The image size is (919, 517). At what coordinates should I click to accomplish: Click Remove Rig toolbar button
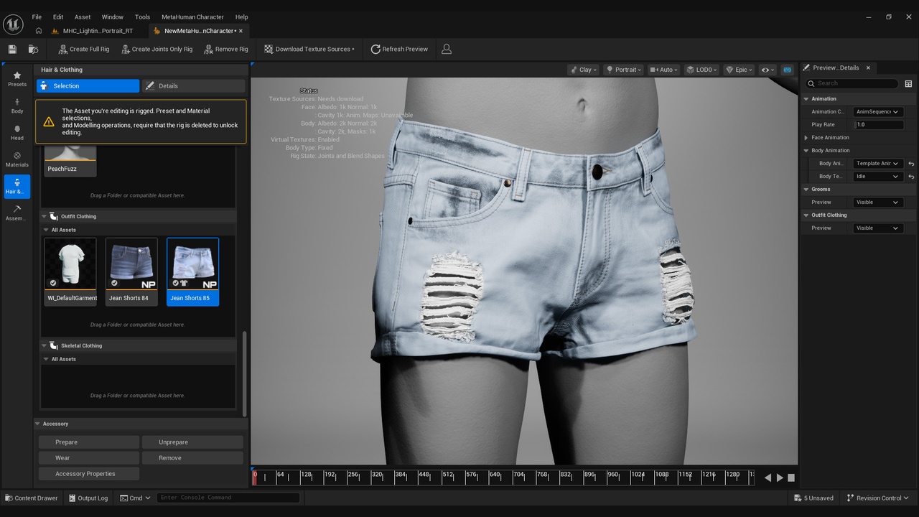(x=226, y=49)
